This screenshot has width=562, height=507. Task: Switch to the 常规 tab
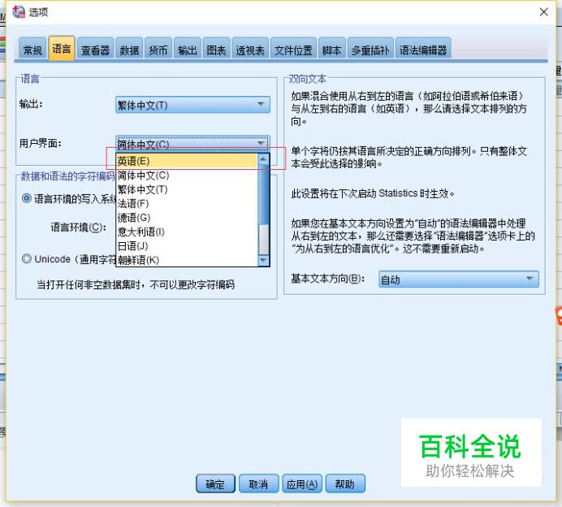[32, 50]
